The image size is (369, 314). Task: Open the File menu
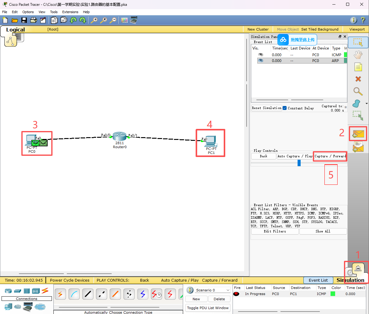coord(5,12)
